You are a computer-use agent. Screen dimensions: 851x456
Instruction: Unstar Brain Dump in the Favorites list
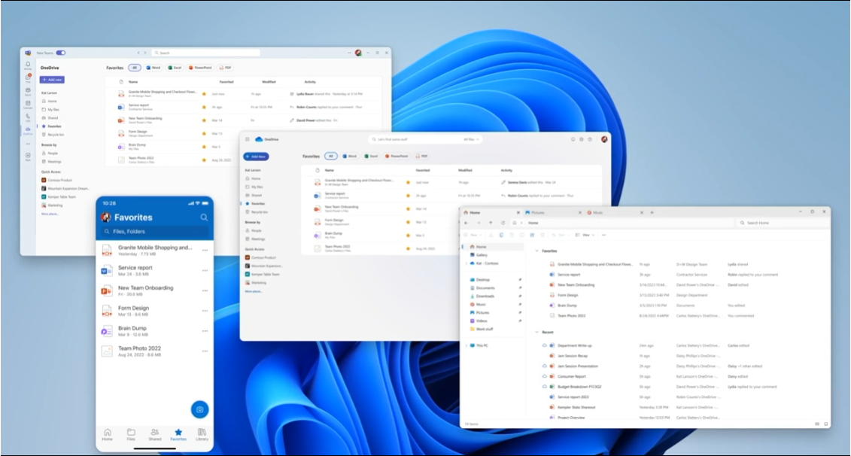[x=203, y=147]
